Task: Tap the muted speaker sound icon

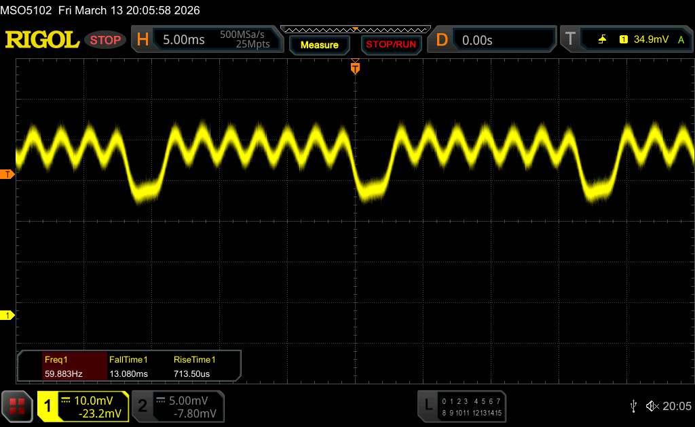Action: point(652,406)
